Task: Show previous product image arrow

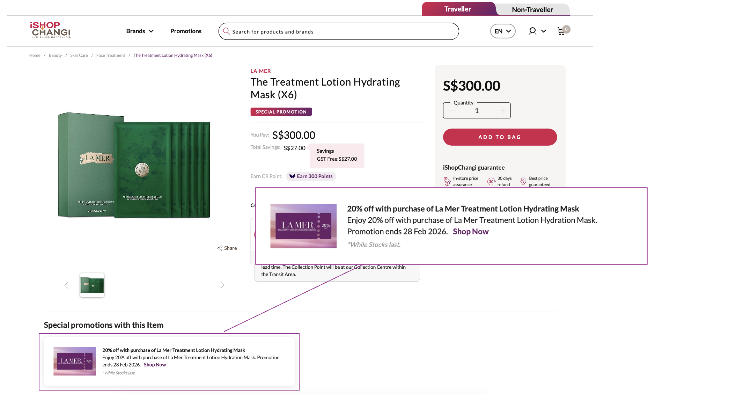Action: tap(66, 285)
